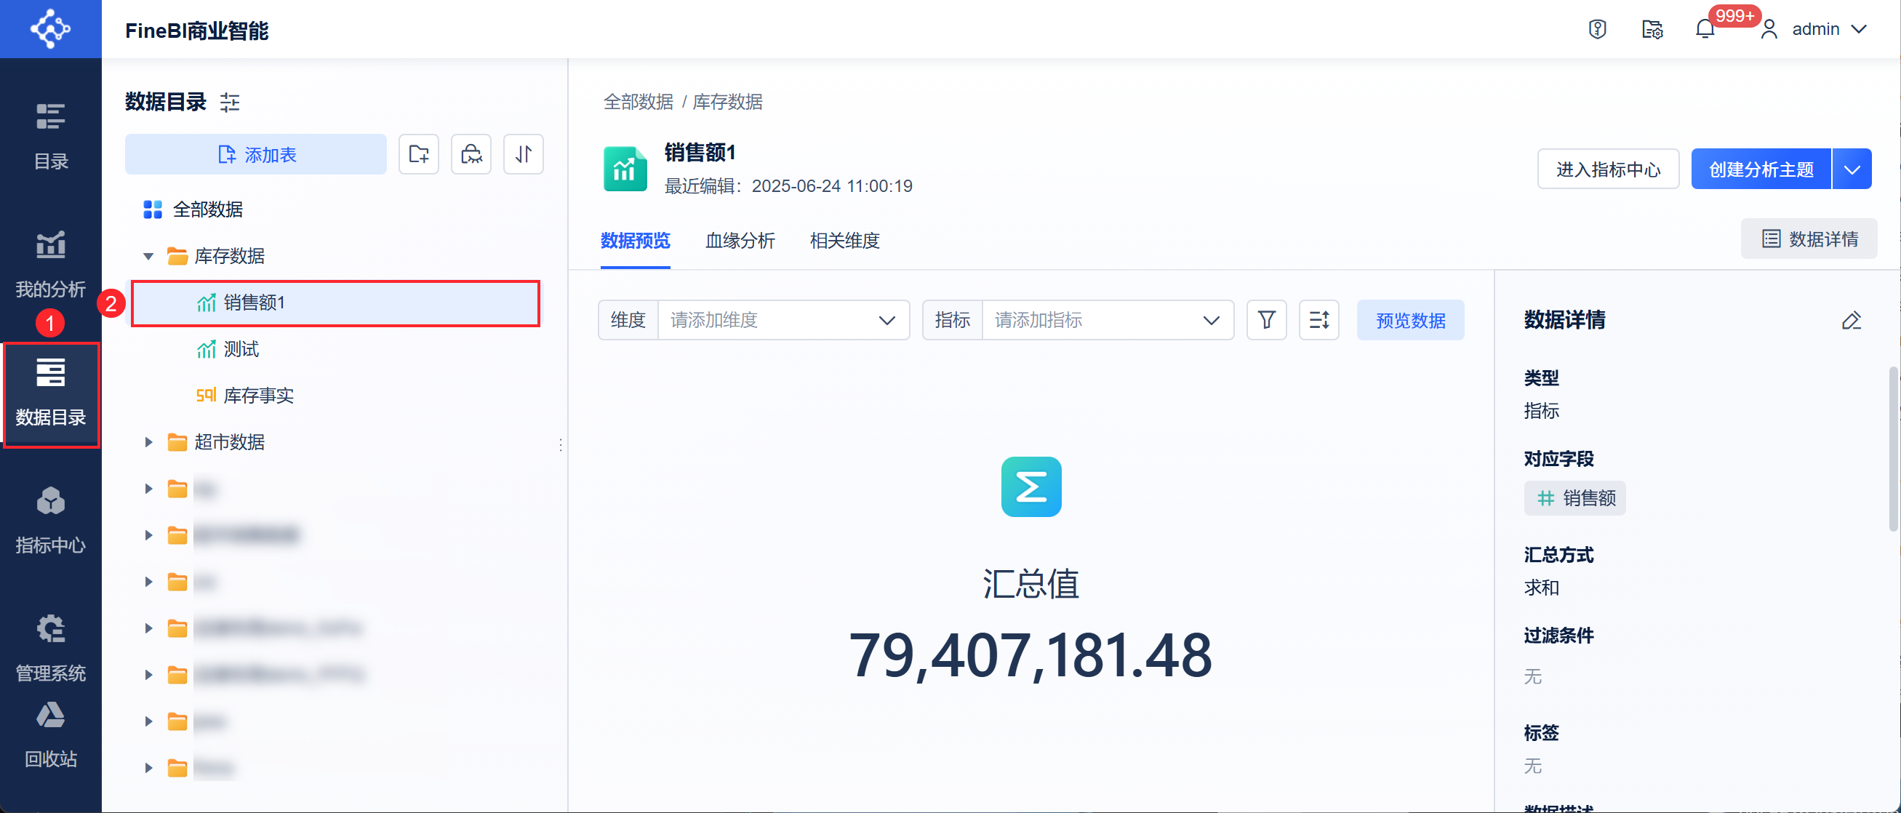
Task: Edit data details with pencil icon
Action: 1851,320
